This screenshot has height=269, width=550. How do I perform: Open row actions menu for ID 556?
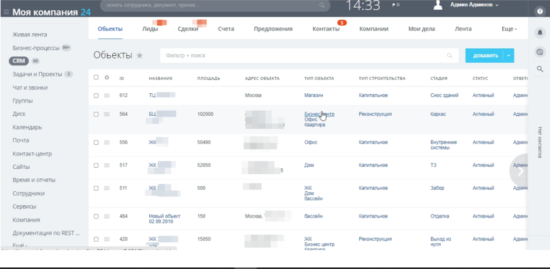coord(107,143)
